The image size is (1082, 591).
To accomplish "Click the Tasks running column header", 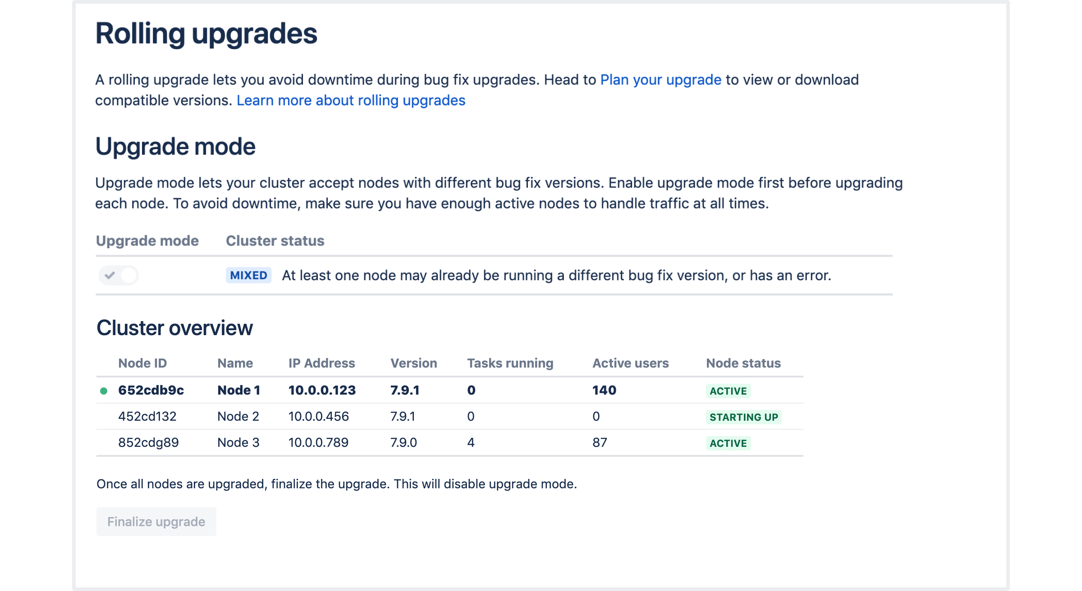I will [510, 363].
